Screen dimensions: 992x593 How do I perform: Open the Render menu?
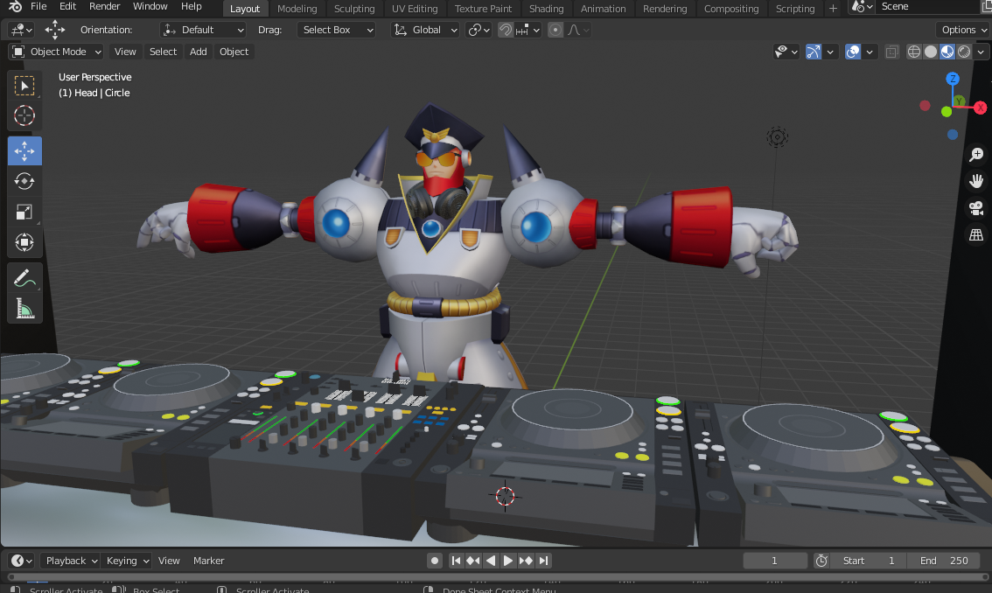(x=104, y=6)
